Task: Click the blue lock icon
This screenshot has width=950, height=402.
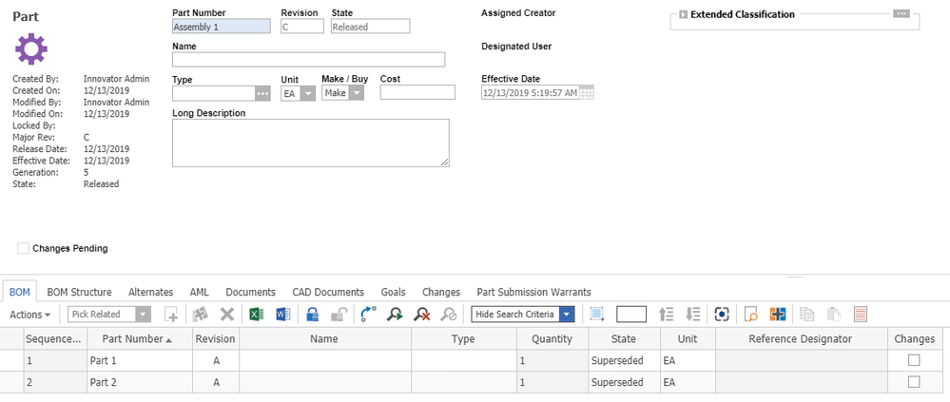Action: click(x=312, y=315)
